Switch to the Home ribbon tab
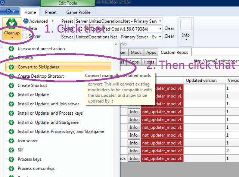Image resolution: width=239 pixels, height=177 pixels. pyautogui.click(x=30, y=12)
